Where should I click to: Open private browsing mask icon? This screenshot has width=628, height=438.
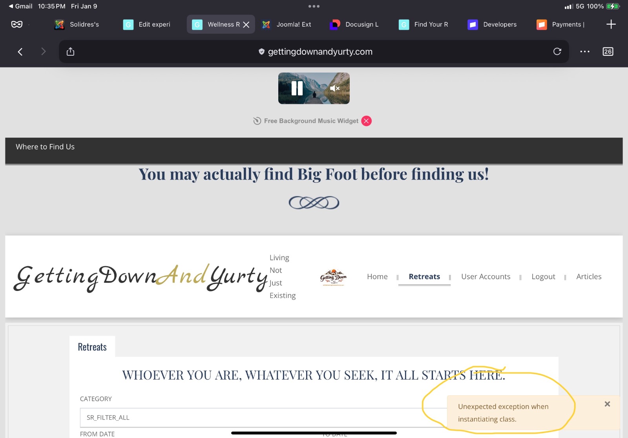pos(17,24)
